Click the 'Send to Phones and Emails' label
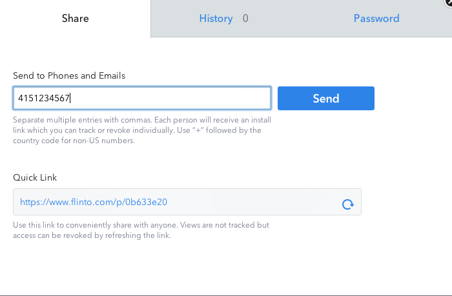Viewport: 452px width, 296px height. coord(69,75)
